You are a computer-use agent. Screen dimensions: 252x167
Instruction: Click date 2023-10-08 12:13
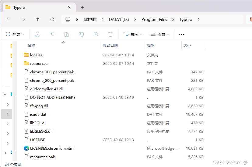[x=118, y=140]
